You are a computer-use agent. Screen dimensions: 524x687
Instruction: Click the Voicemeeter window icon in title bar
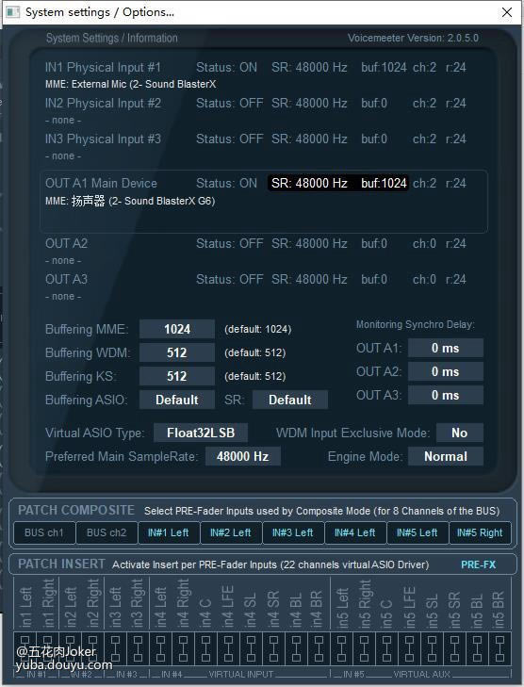tap(12, 12)
